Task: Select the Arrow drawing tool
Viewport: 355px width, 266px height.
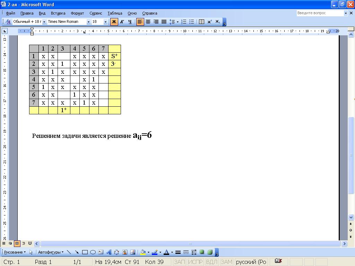Action: click(x=77, y=252)
